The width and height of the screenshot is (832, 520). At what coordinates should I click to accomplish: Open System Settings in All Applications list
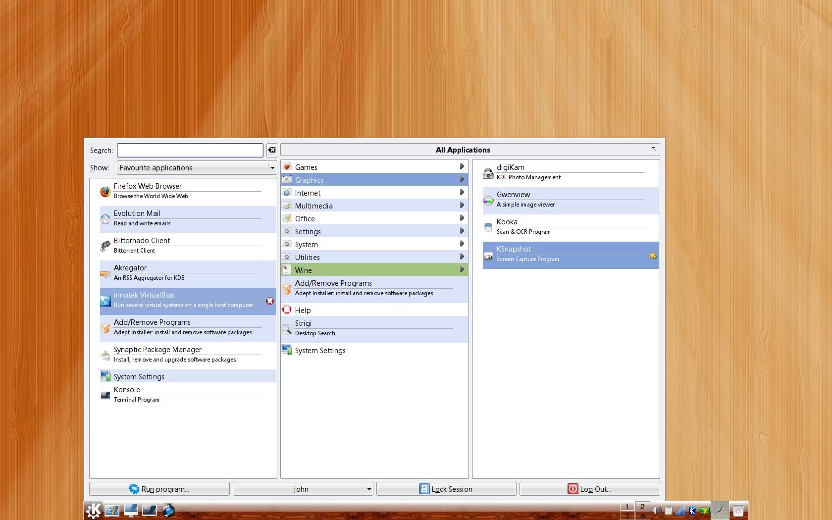tap(374, 350)
